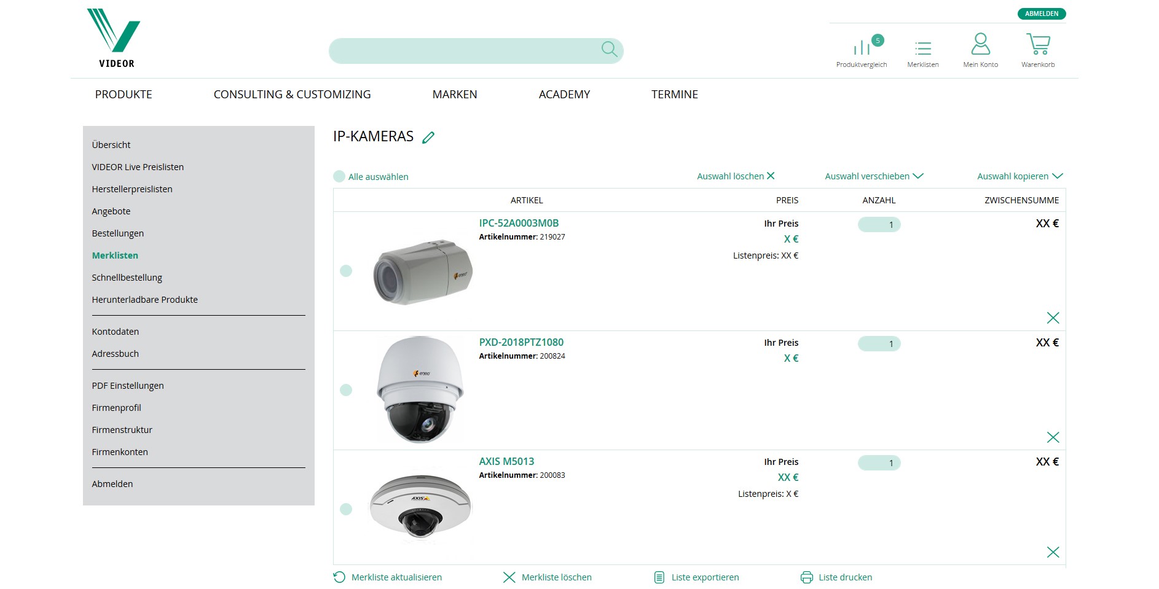Open the Warenkorb cart icon
The image size is (1159, 589).
pyautogui.click(x=1038, y=44)
